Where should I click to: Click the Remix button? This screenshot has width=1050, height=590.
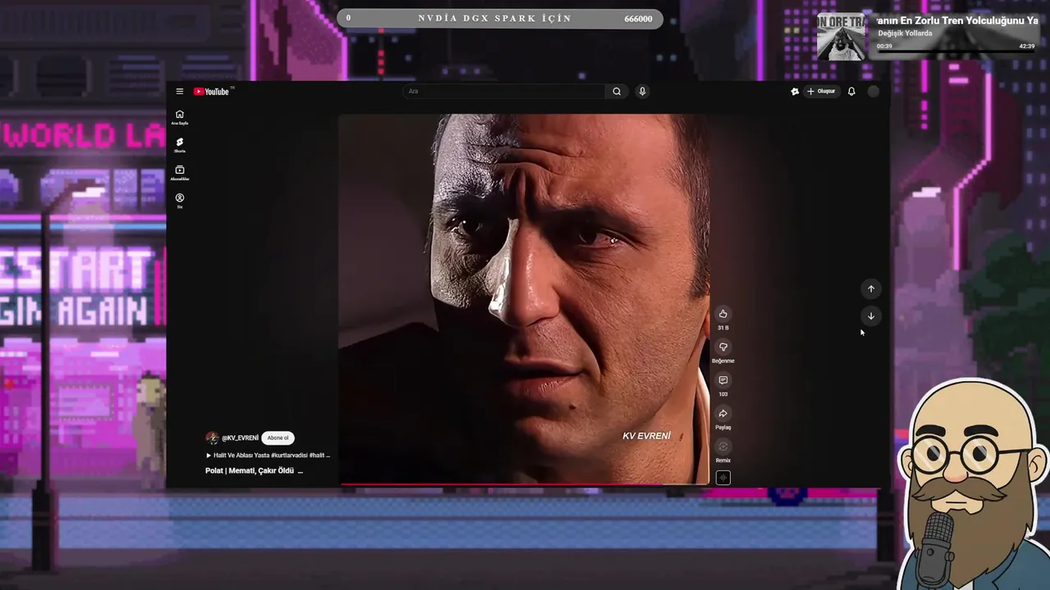coord(723,447)
